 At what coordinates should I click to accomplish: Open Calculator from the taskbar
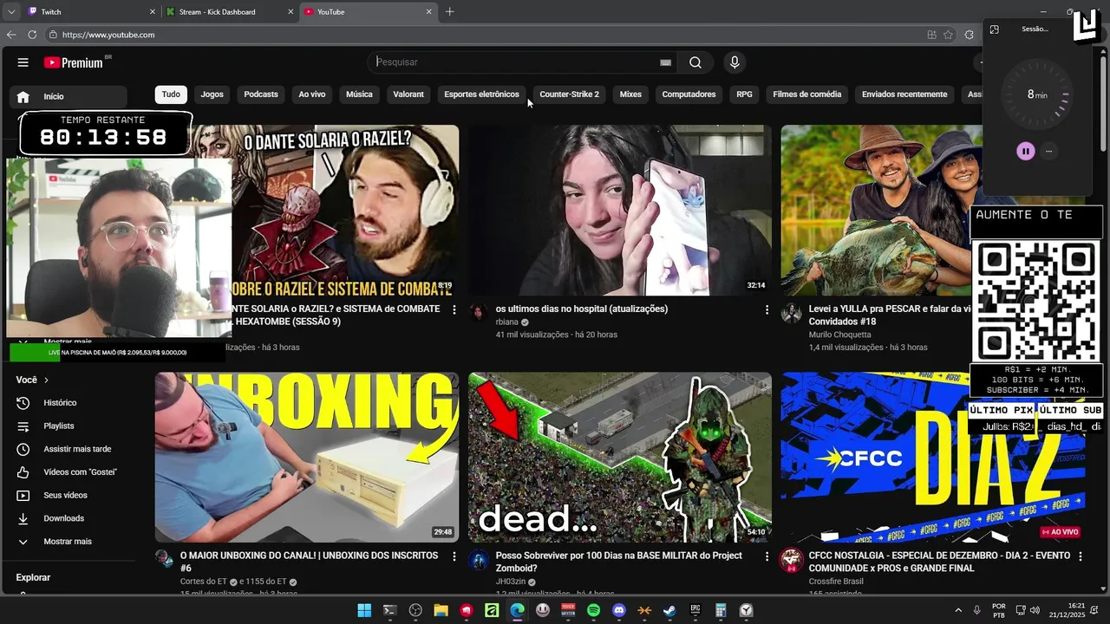[721, 610]
